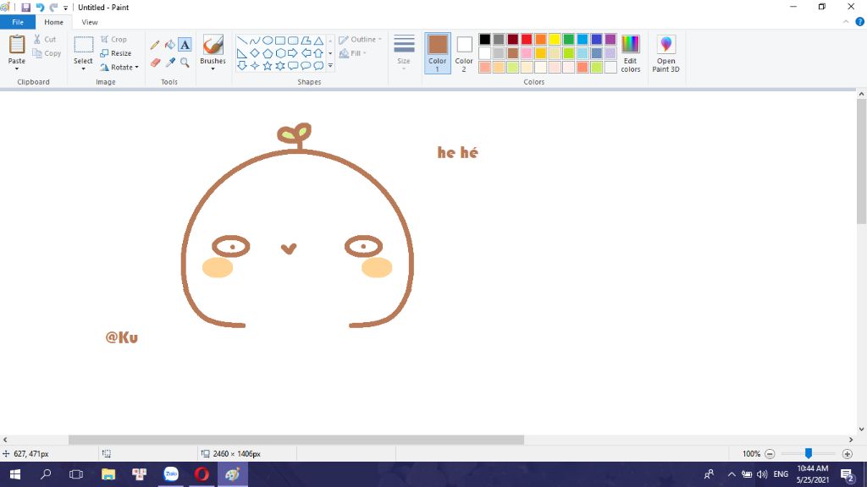Click the Copy button
867x487 pixels.
point(47,53)
